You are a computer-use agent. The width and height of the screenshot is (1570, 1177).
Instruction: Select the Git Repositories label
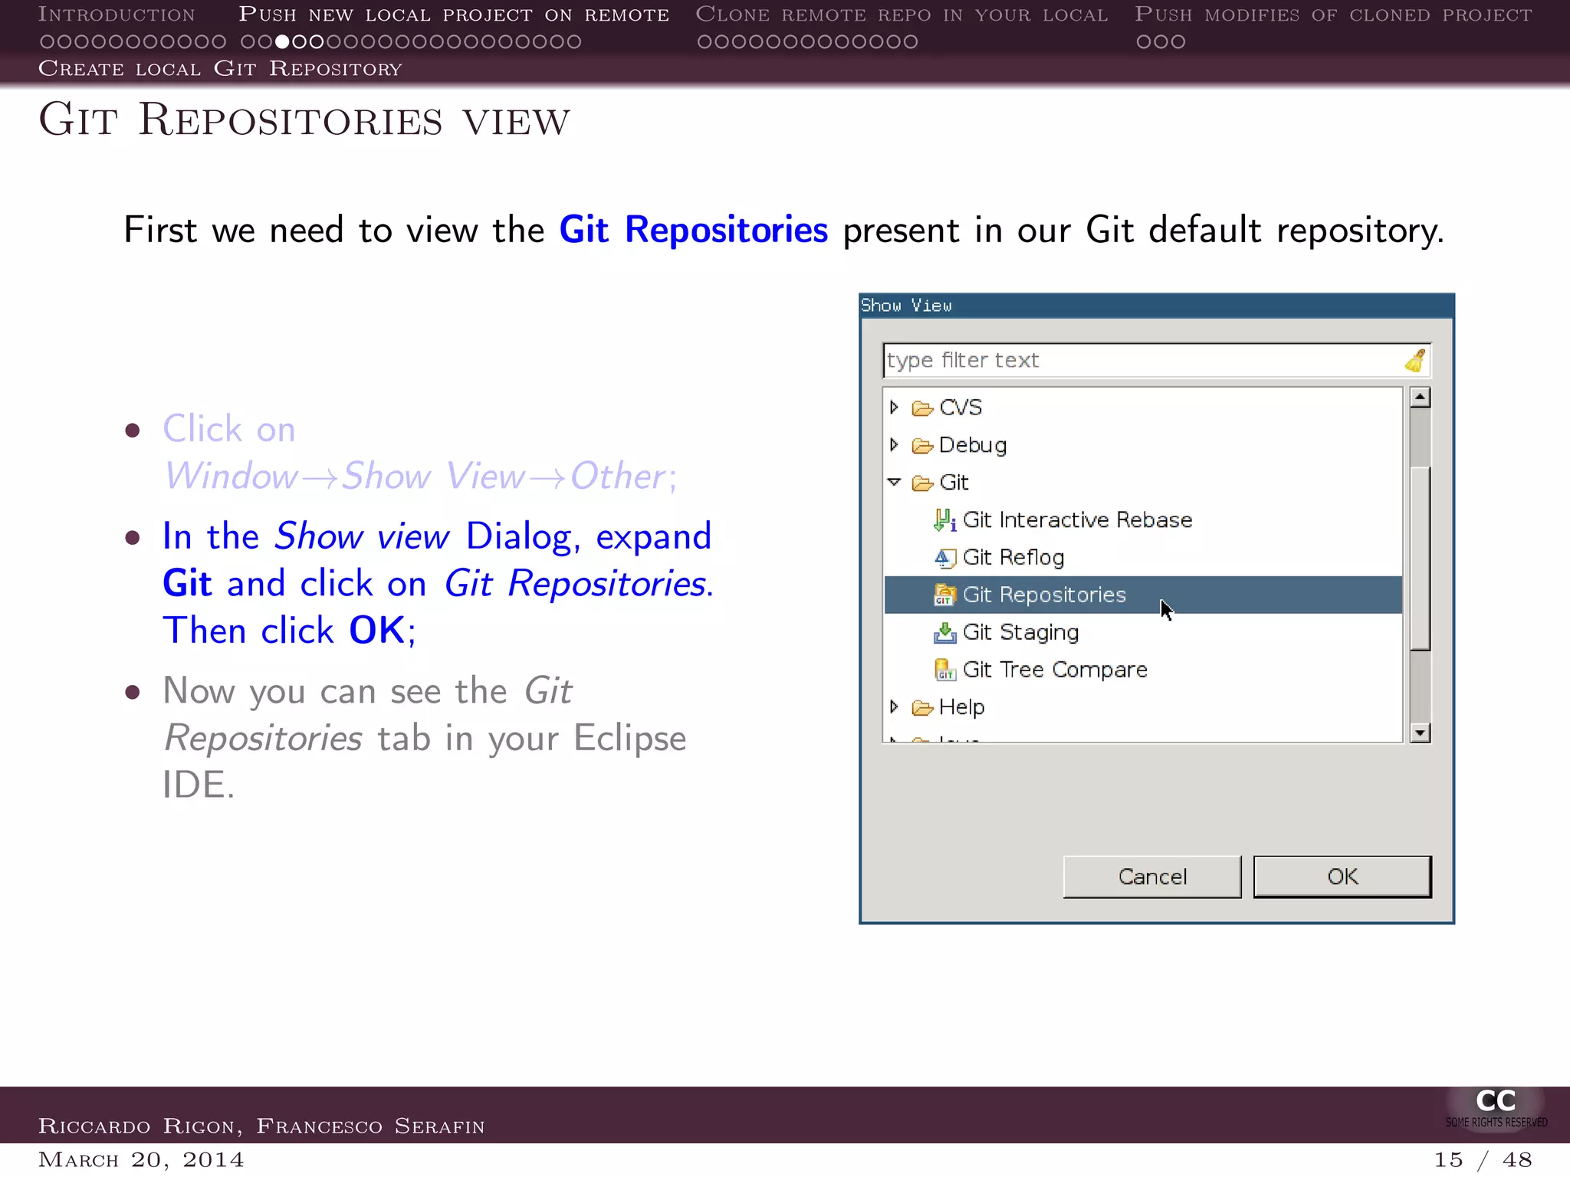point(1044,595)
